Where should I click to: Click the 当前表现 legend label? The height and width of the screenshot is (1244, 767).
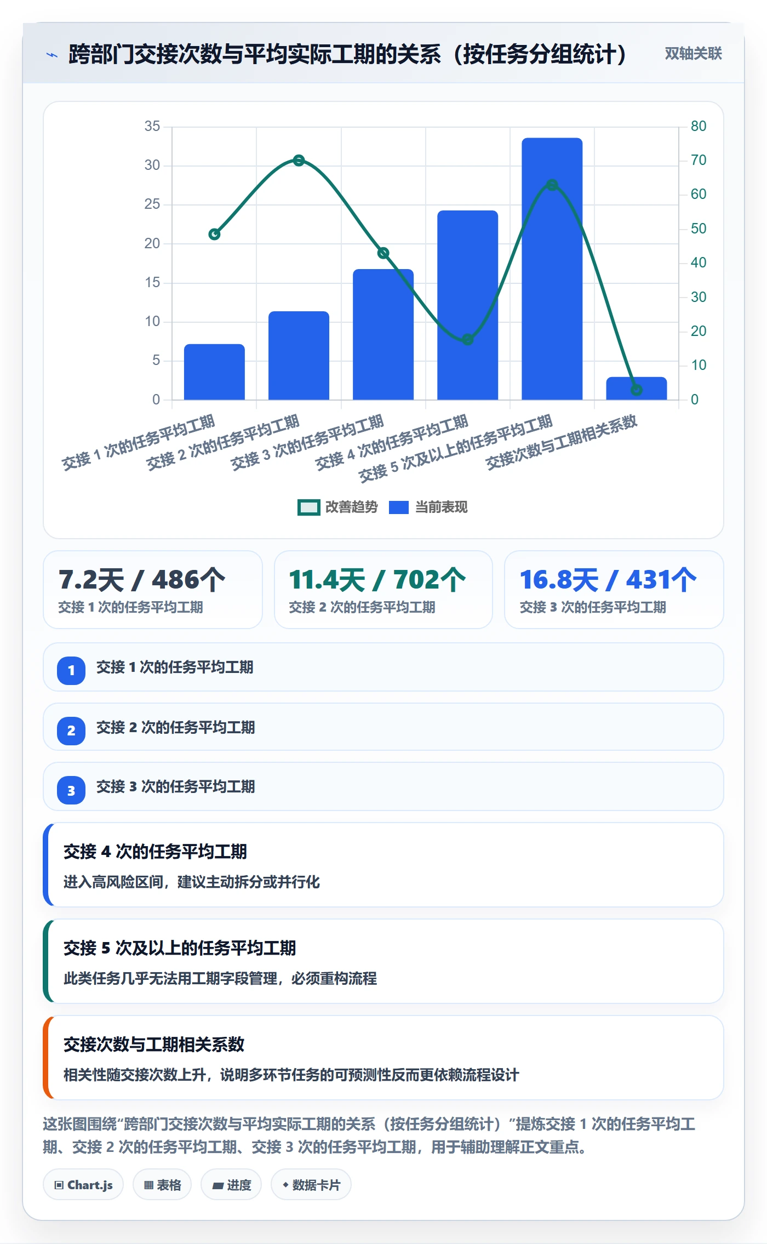tap(442, 507)
